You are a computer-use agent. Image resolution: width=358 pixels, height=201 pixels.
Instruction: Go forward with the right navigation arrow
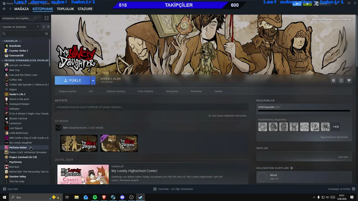10,9
